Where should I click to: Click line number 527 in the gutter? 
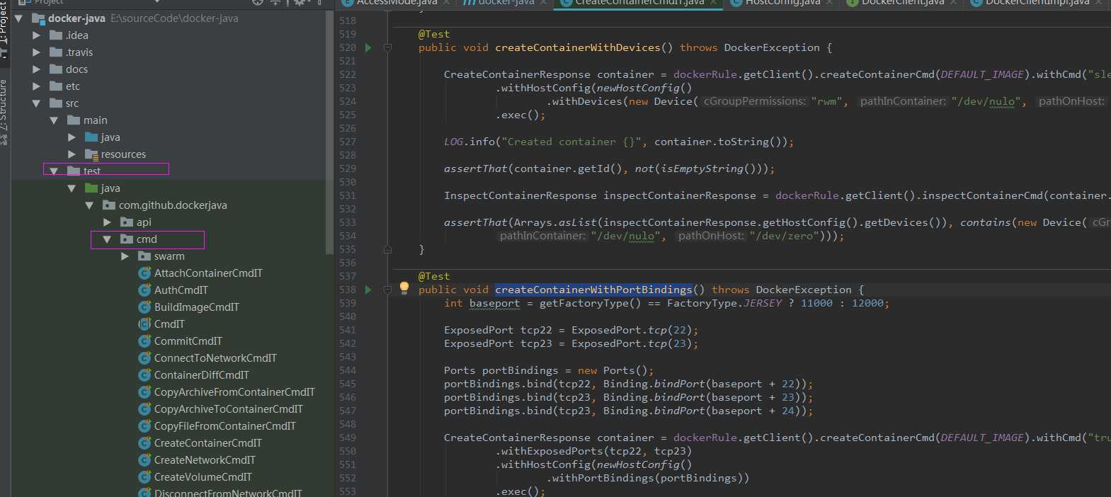coord(348,142)
